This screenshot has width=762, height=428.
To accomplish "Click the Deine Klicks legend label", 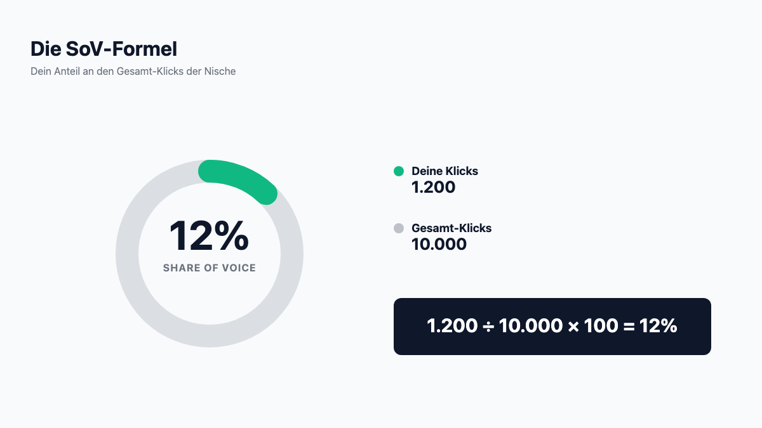I will [444, 171].
